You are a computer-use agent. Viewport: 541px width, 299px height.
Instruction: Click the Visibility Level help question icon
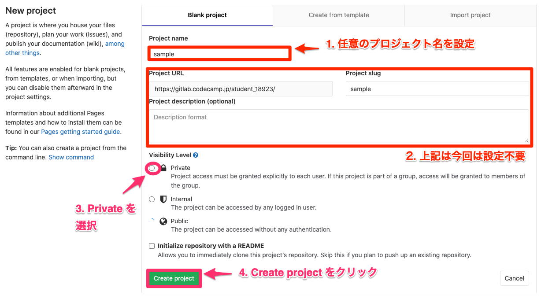point(196,155)
